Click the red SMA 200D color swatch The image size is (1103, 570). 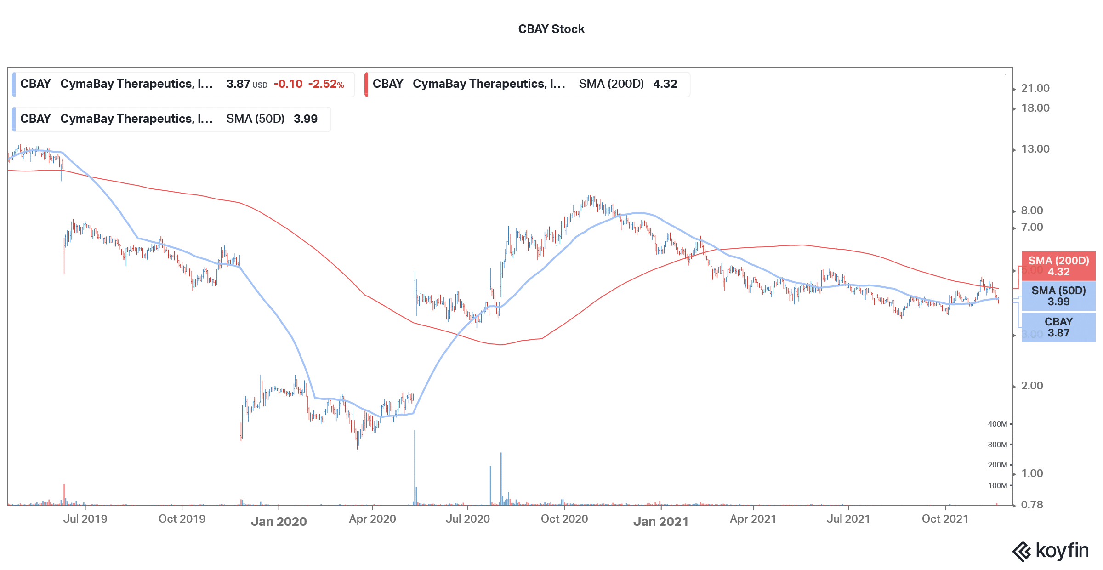(366, 84)
